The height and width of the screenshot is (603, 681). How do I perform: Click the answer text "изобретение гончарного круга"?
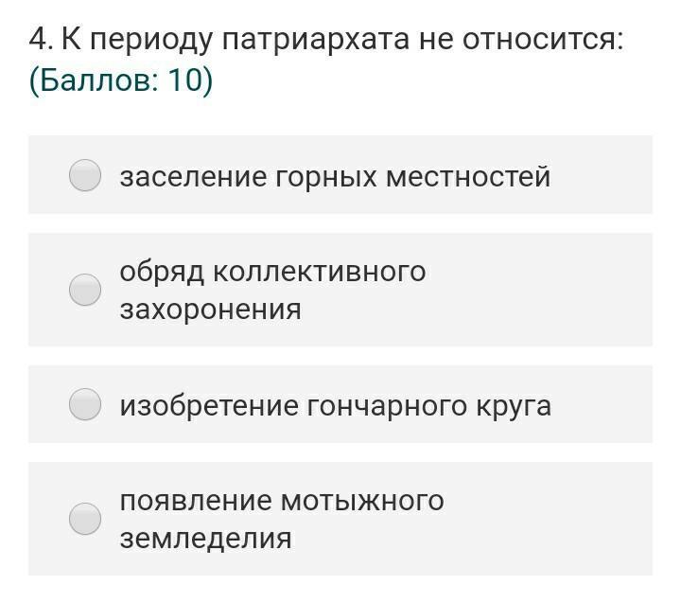(x=335, y=405)
